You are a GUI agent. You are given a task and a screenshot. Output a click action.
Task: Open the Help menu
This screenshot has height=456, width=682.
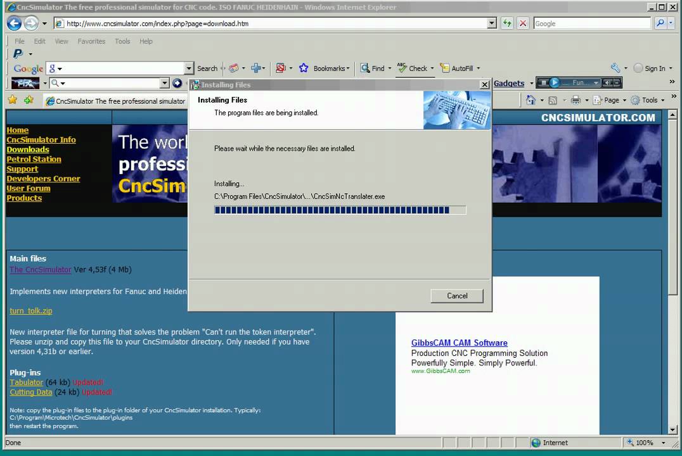click(146, 41)
